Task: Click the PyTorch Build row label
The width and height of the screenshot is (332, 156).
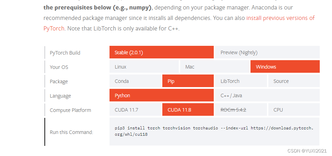Action: pos(65,53)
